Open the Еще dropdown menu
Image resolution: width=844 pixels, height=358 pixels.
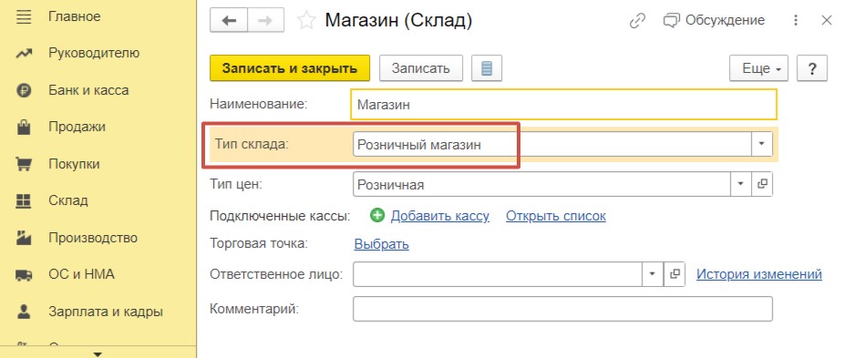click(x=758, y=68)
